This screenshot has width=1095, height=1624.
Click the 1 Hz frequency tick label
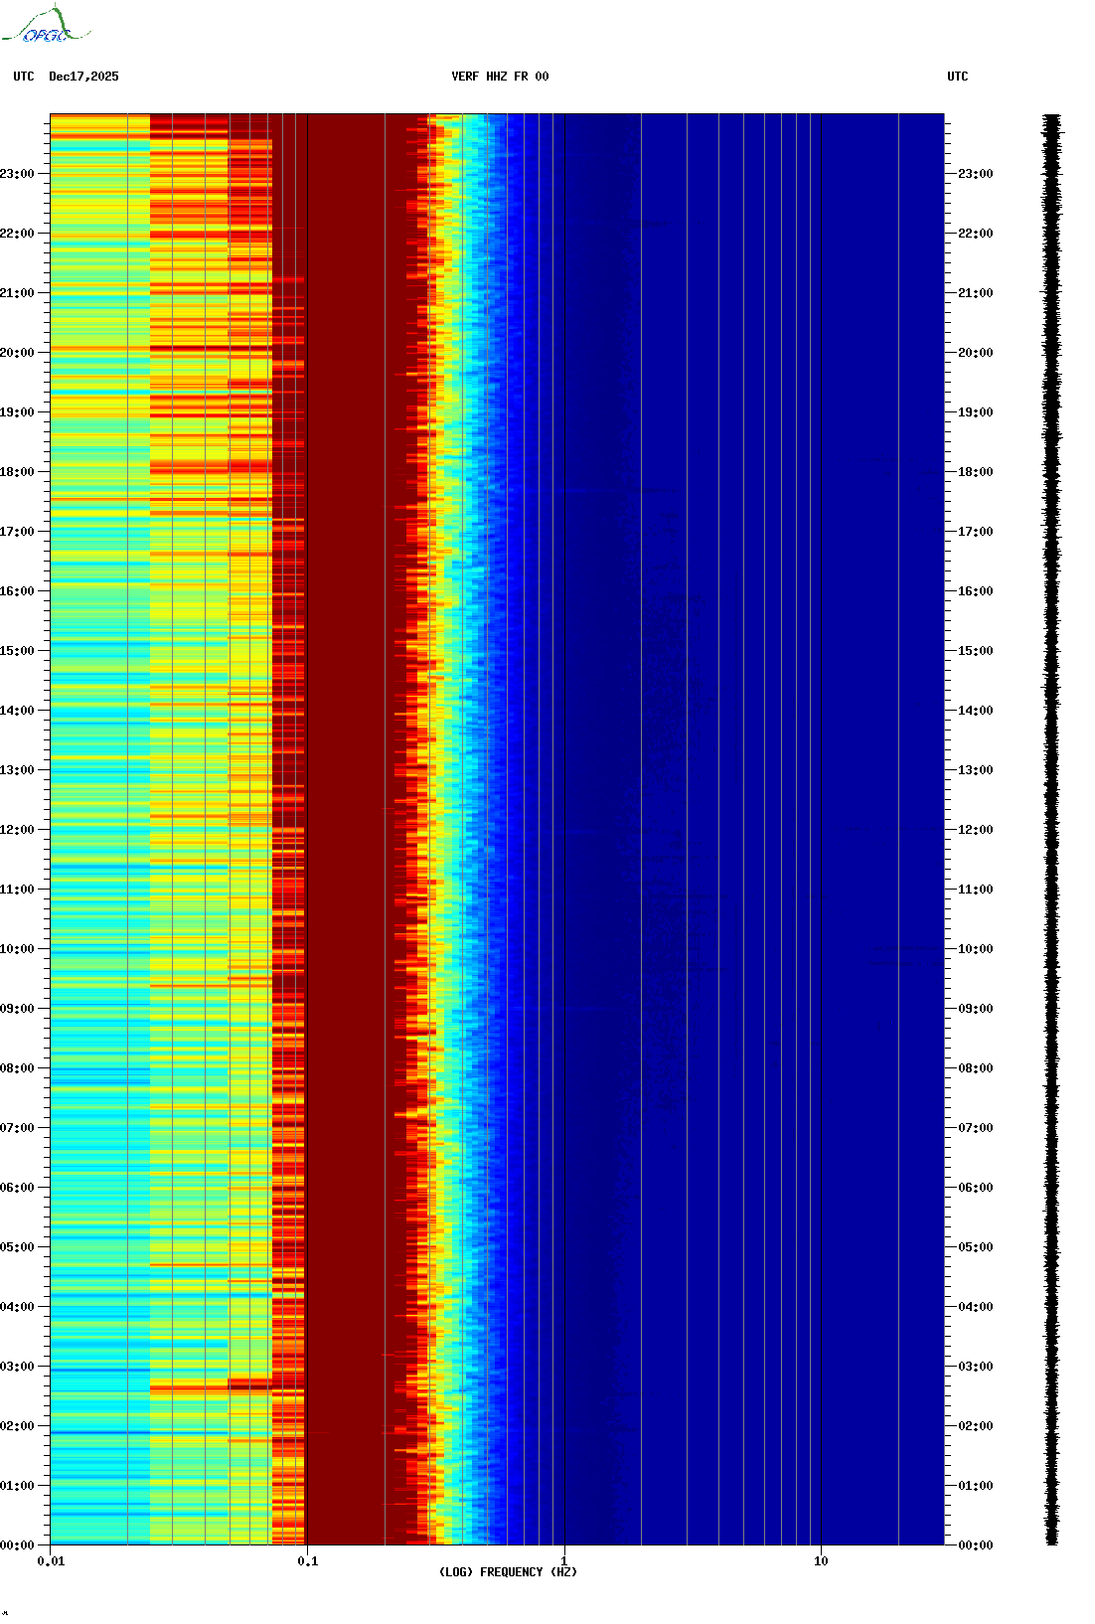point(564,1561)
